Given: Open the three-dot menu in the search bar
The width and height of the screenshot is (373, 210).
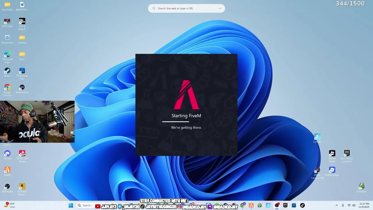Looking at the screenshot, I should tap(220, 8).
